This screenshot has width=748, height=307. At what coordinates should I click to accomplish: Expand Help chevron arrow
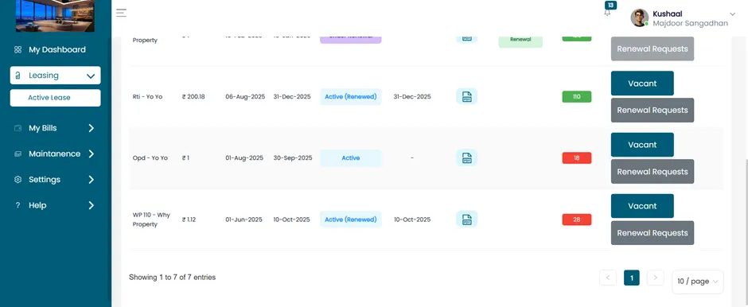click(92, 205)
